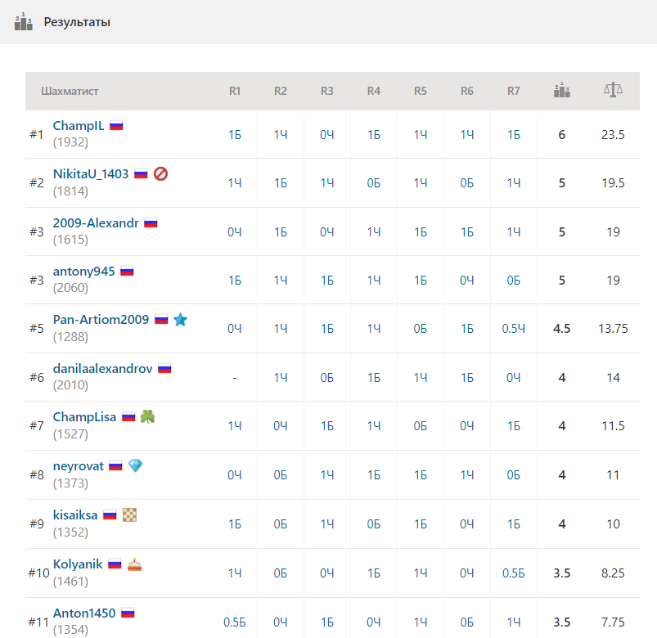The width and height of the screenshot is (657, 638).
Task: Open Pan-Artiom2009's R7 0.5Ч game
Action: coord(513,329)
